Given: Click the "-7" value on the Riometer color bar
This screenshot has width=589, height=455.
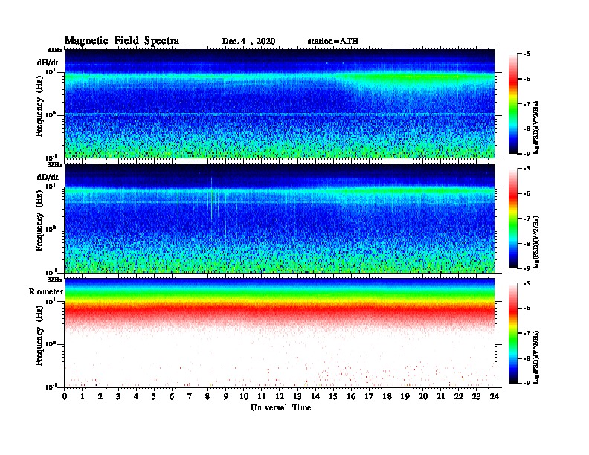Looking at the screenshot, I should click(527, 333).
